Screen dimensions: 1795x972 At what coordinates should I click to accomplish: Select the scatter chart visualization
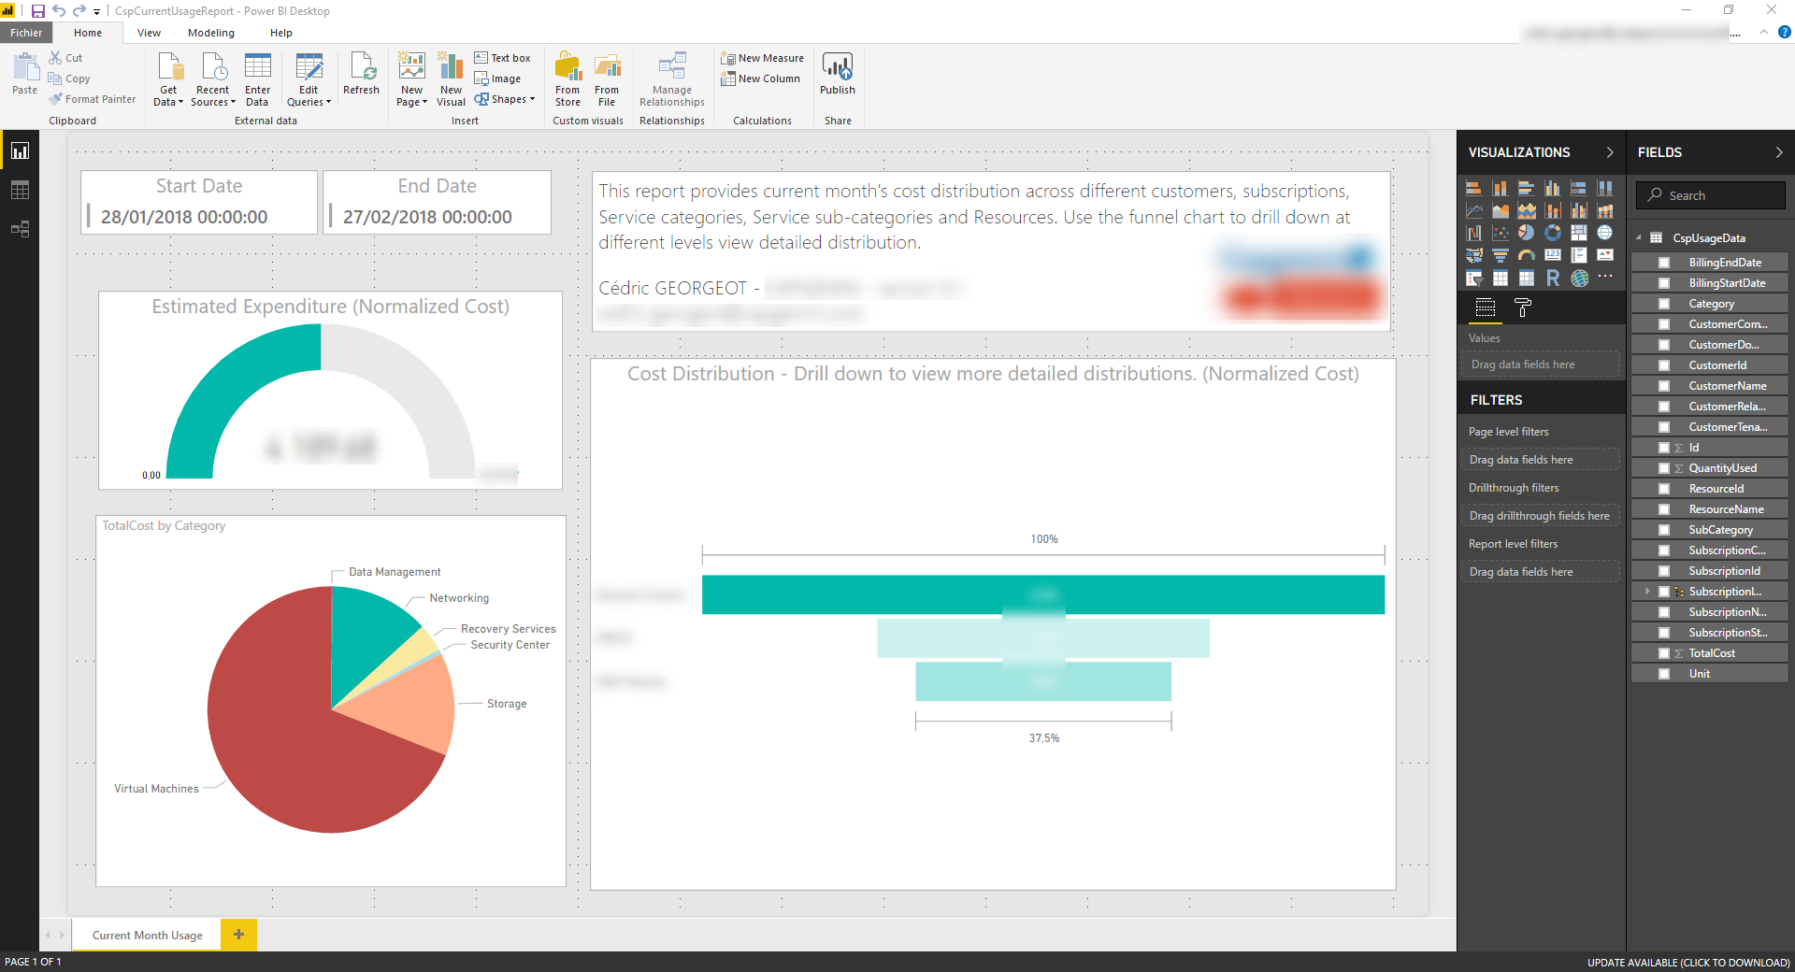(1500, 233)
